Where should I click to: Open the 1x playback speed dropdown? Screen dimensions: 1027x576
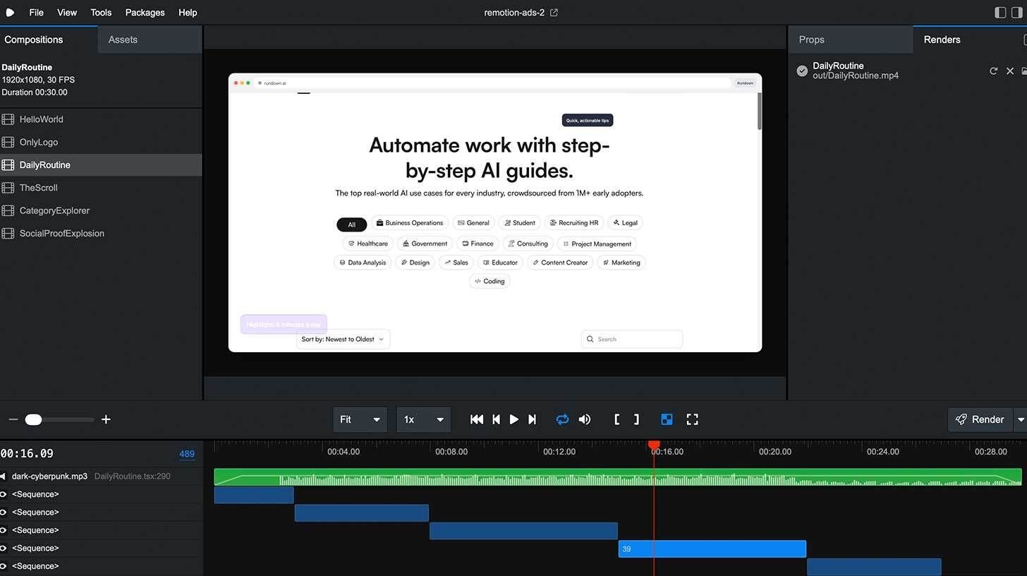pos(423,419)
